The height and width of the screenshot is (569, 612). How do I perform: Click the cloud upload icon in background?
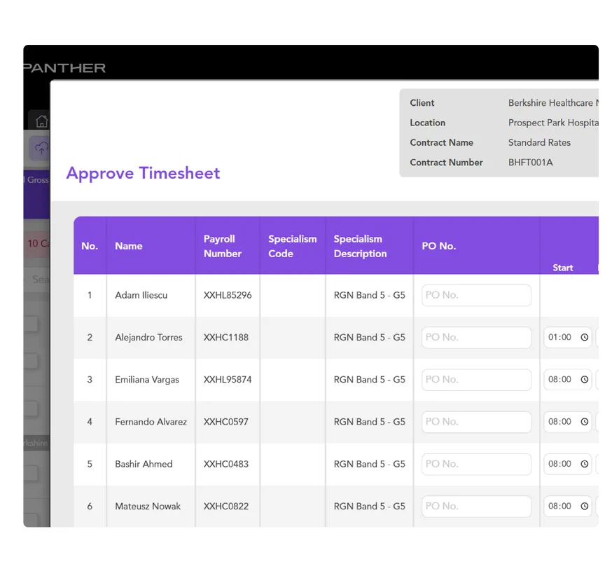(41, 148)
